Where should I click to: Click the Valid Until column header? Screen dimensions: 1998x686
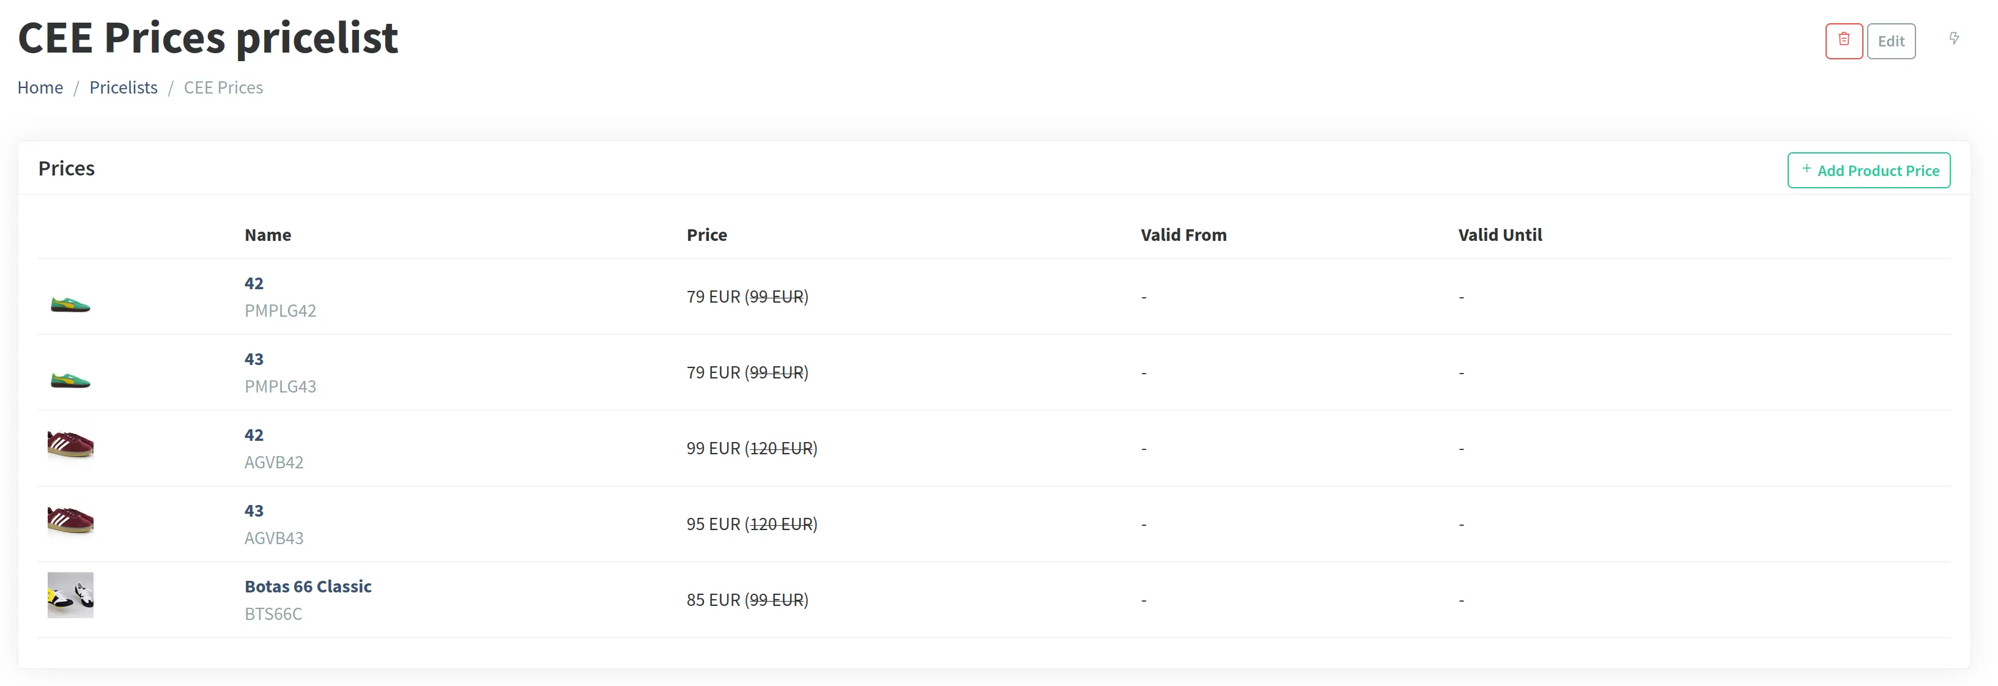[1500, 235]
